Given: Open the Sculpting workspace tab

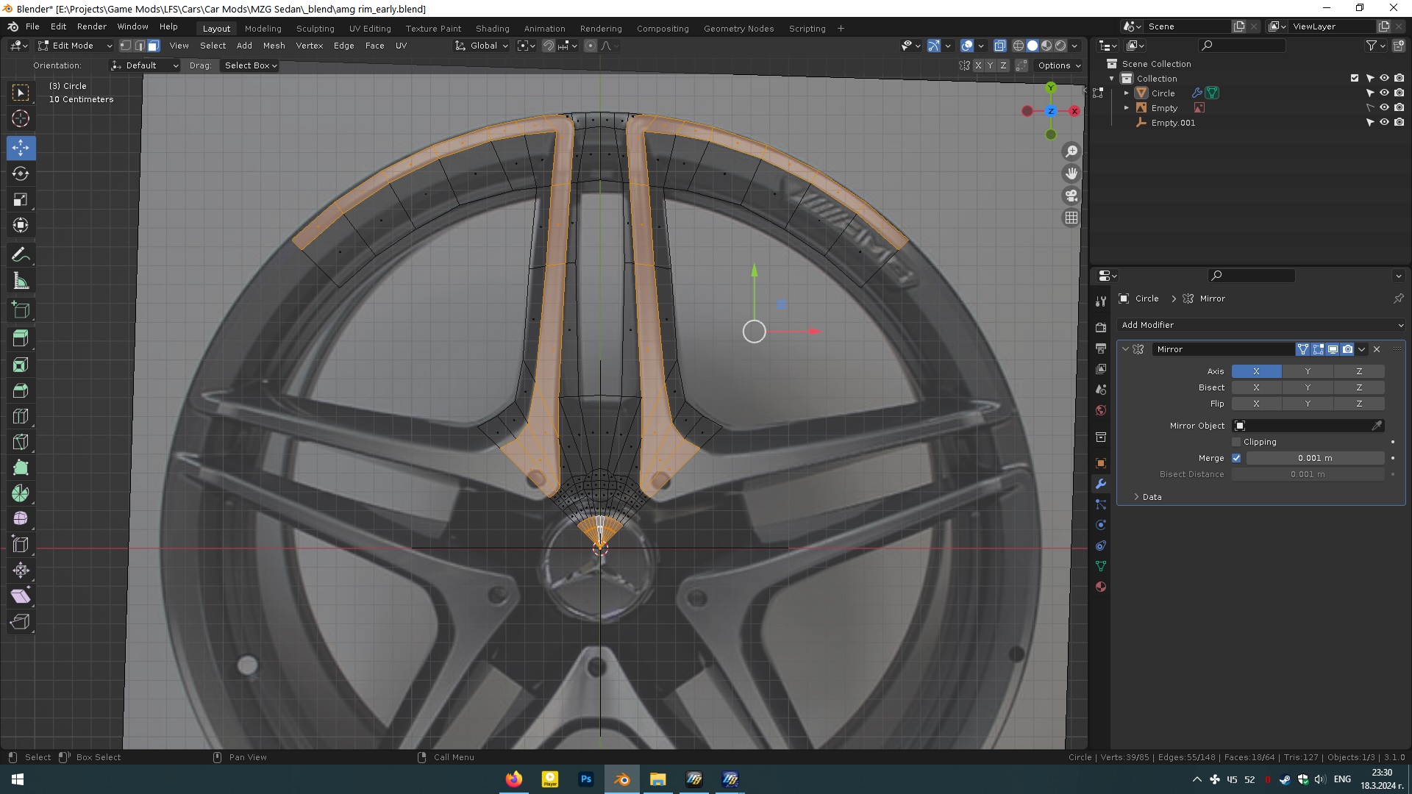Looking at the screenshot, I should coord(315,29).
